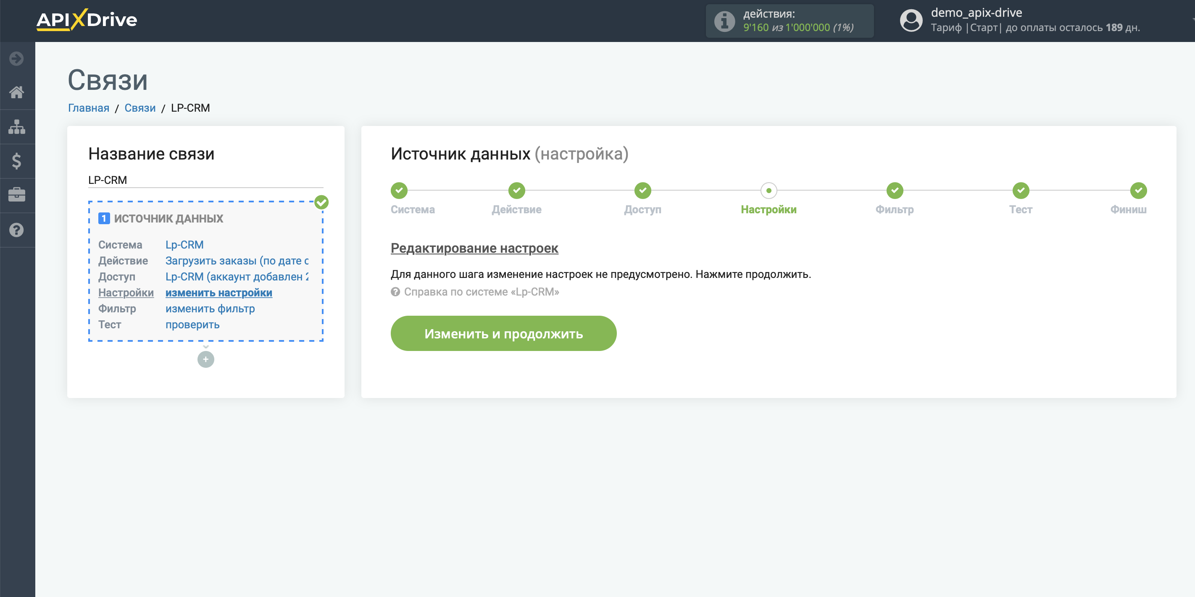Go to Доступ step circle
Screen dimensions: 1195x597
[x=642, y=190]
